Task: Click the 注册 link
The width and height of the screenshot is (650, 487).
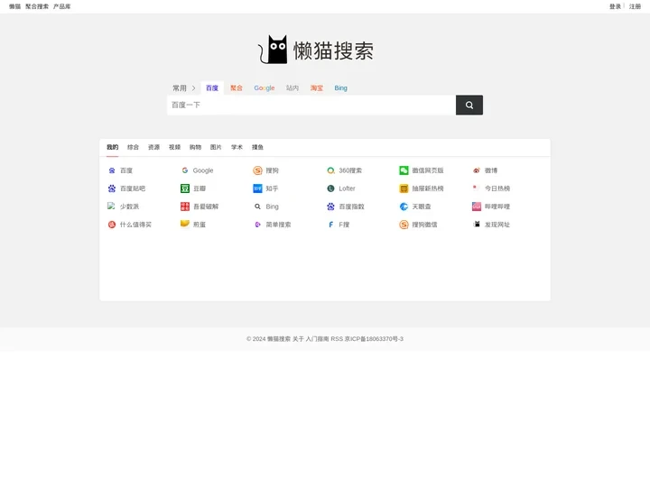Action: click(x=635, y=6)
